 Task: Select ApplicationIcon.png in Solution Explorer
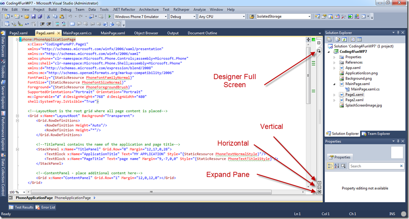[361, 73]
